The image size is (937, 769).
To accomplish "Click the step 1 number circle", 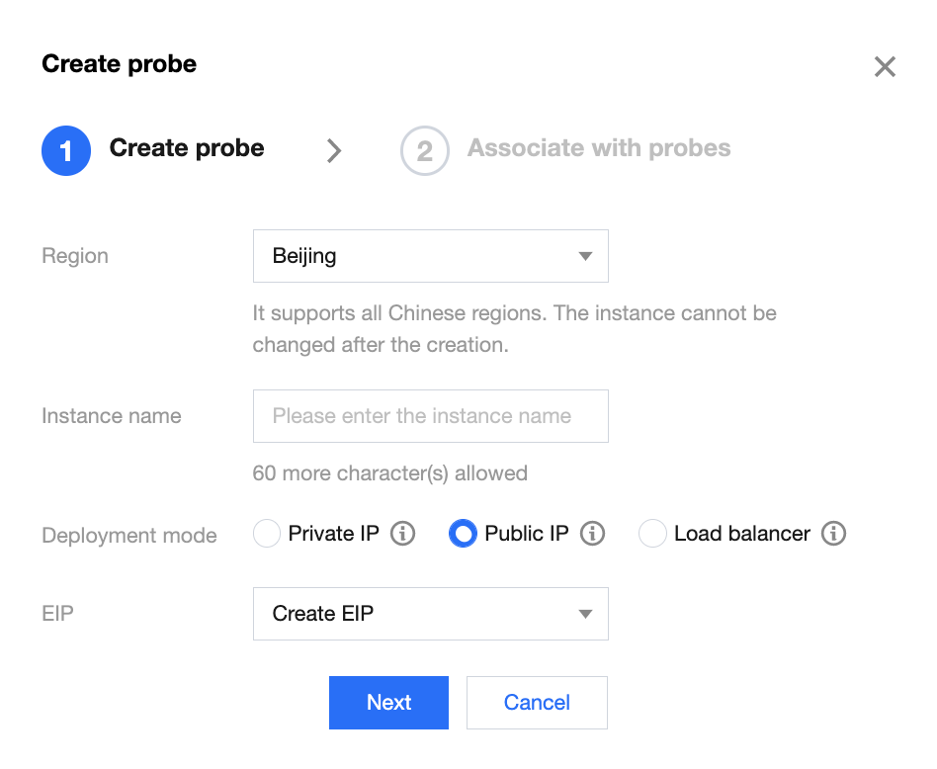I will click(66, 150).
